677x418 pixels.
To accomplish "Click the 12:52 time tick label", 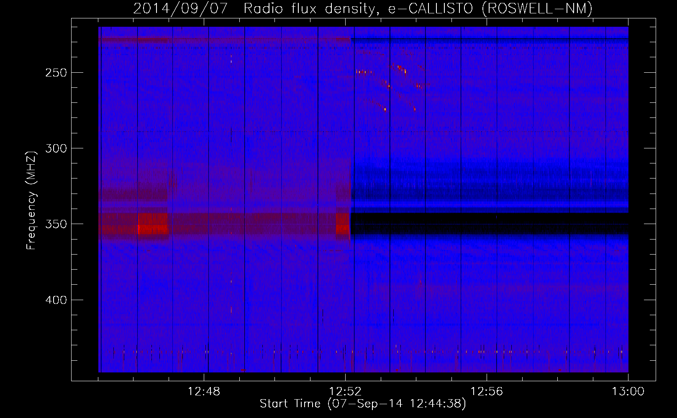I will click(345, 392).
